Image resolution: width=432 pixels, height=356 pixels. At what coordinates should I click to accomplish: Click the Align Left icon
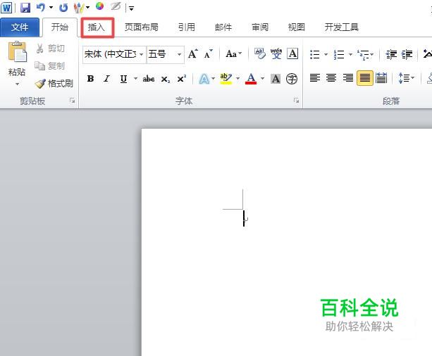coord(315,78)
